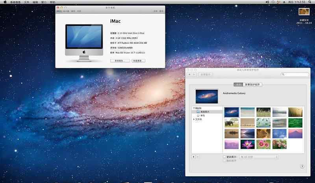Screen dimensions: 315x183
Task: Open the 编辑 menu
Action: pos(35,2)
